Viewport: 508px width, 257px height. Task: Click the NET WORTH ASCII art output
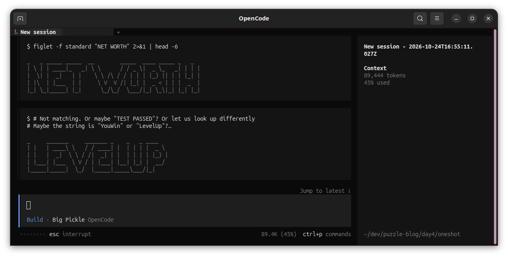[114, 78]
